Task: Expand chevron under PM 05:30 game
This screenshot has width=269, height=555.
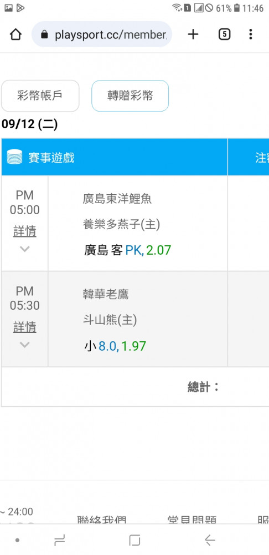Action: click(24, 345)
